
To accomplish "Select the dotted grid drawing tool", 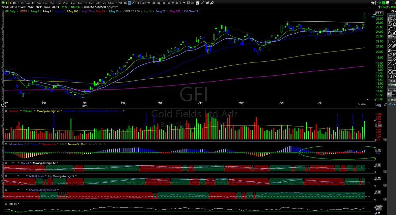I will point(390,37).
